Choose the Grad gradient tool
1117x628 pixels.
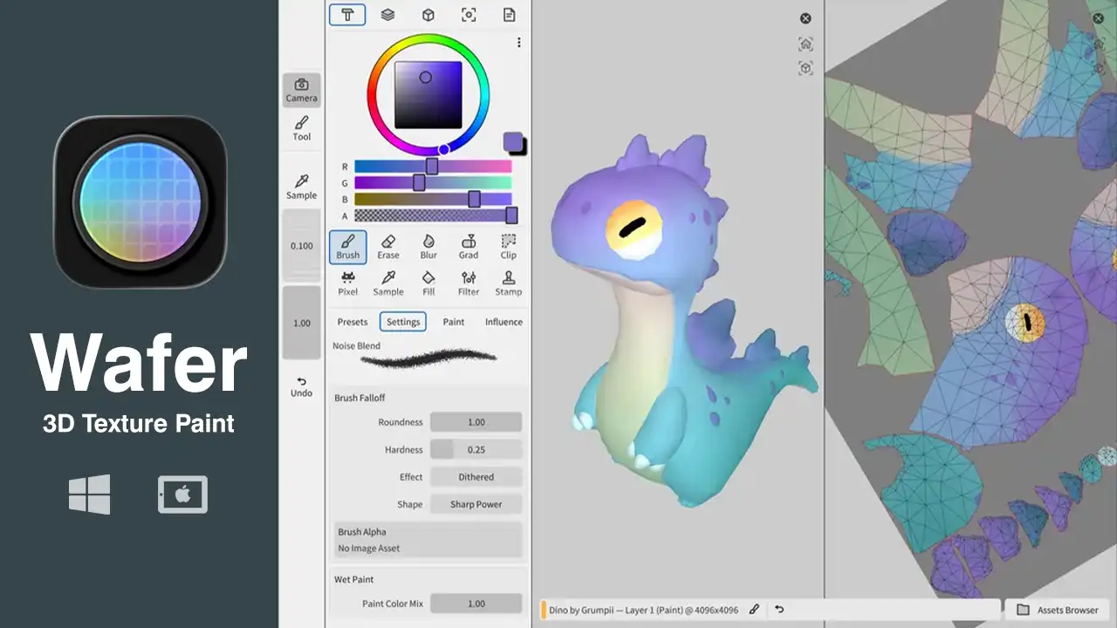click(469, 247)
